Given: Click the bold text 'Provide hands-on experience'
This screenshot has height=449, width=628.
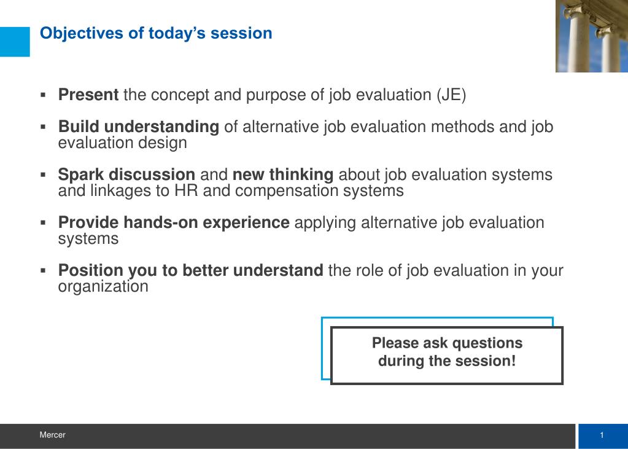Looking at the screenshot, I should 173,222.
